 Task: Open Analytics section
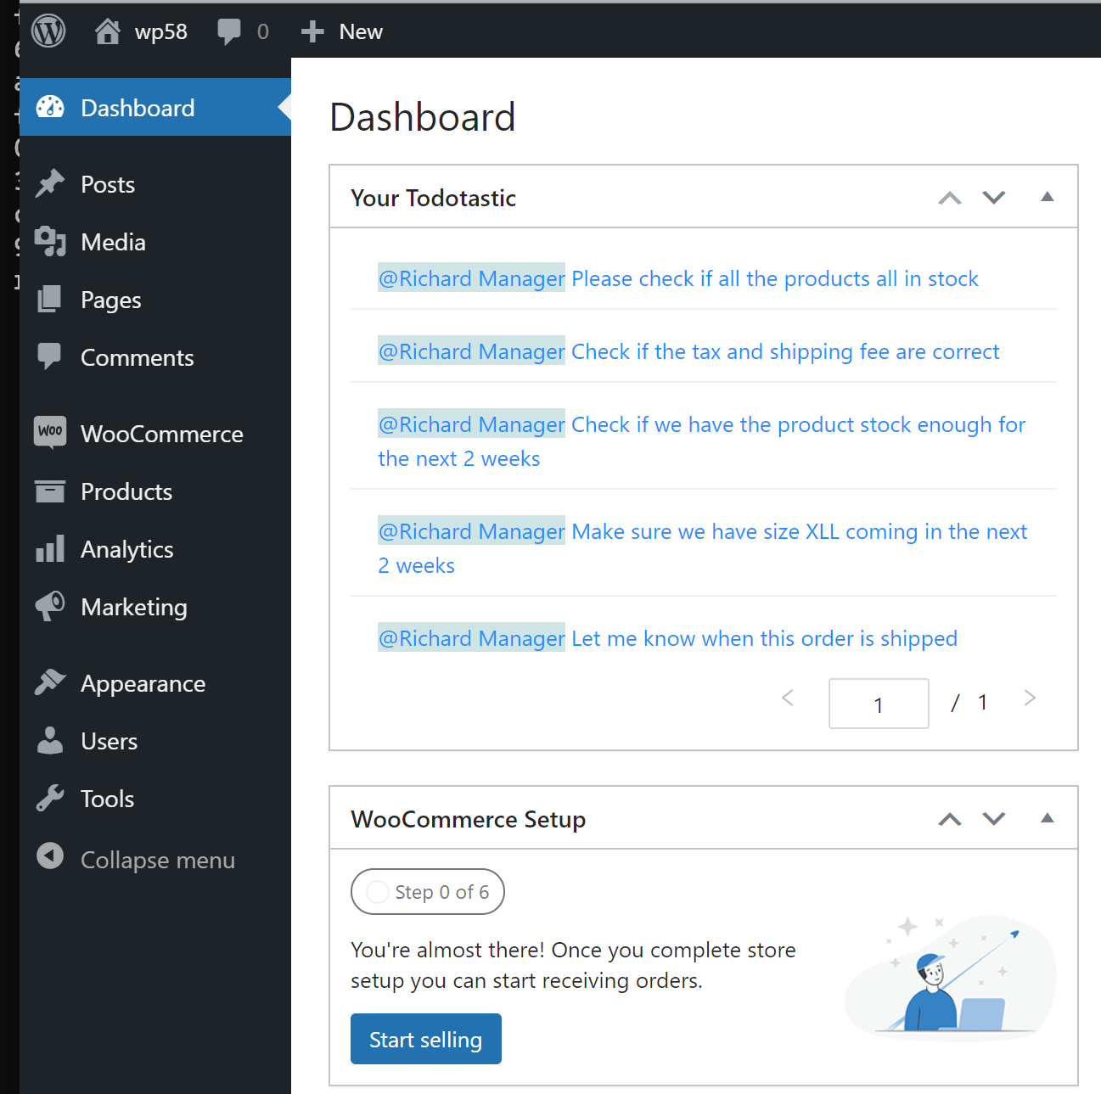[127, 549]
